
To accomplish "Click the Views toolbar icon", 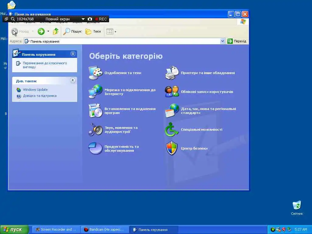I will tap(110, 31).
